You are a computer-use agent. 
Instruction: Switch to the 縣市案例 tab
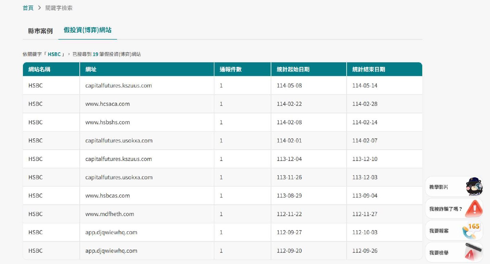tap(40, 31)
